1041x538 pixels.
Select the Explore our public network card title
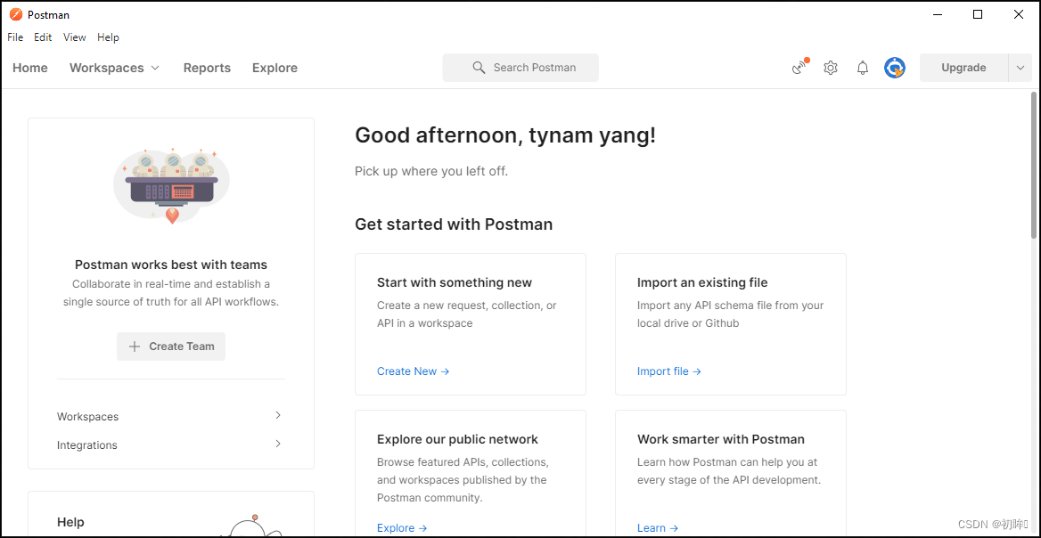point(457,439)
